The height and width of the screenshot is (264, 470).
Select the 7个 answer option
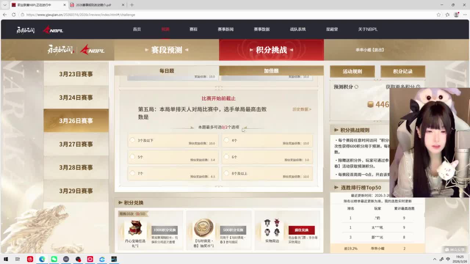point(173,174)
